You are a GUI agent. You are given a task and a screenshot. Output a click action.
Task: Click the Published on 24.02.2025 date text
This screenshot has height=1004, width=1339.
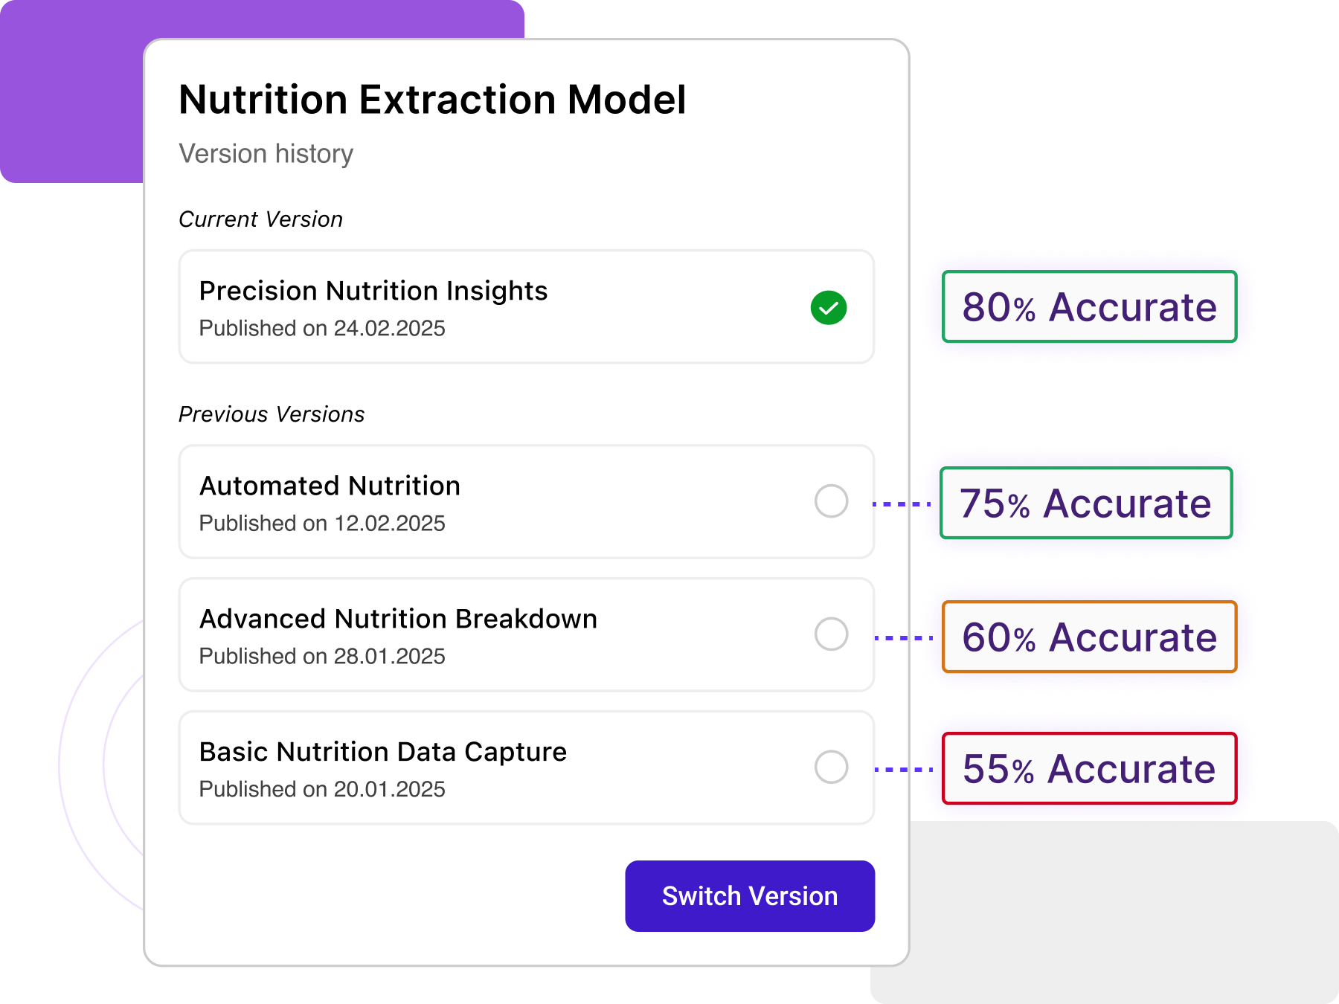click(x=322, y=328)
